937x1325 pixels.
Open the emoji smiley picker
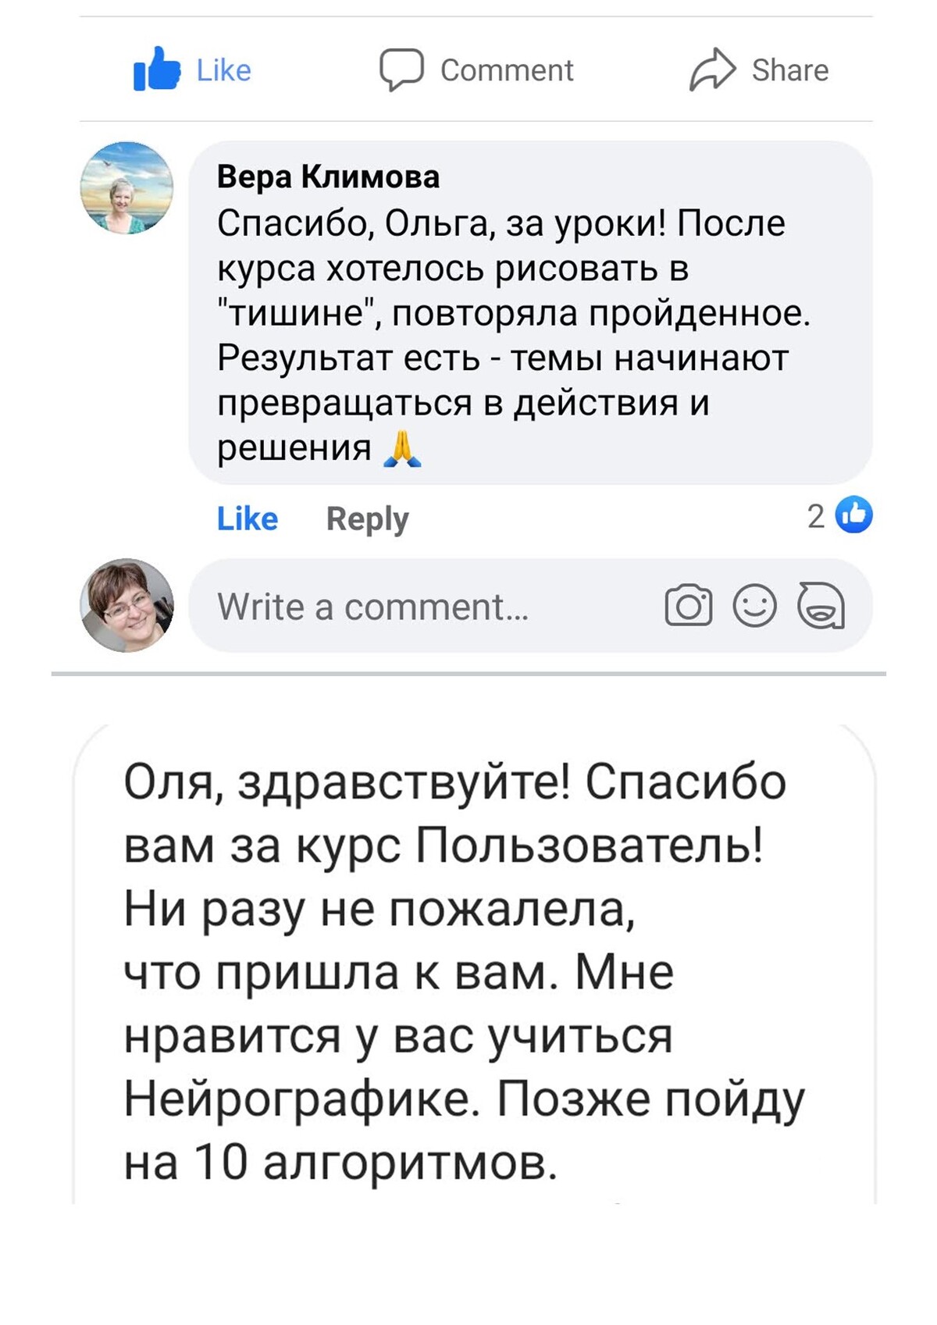[x=754, y=607]
